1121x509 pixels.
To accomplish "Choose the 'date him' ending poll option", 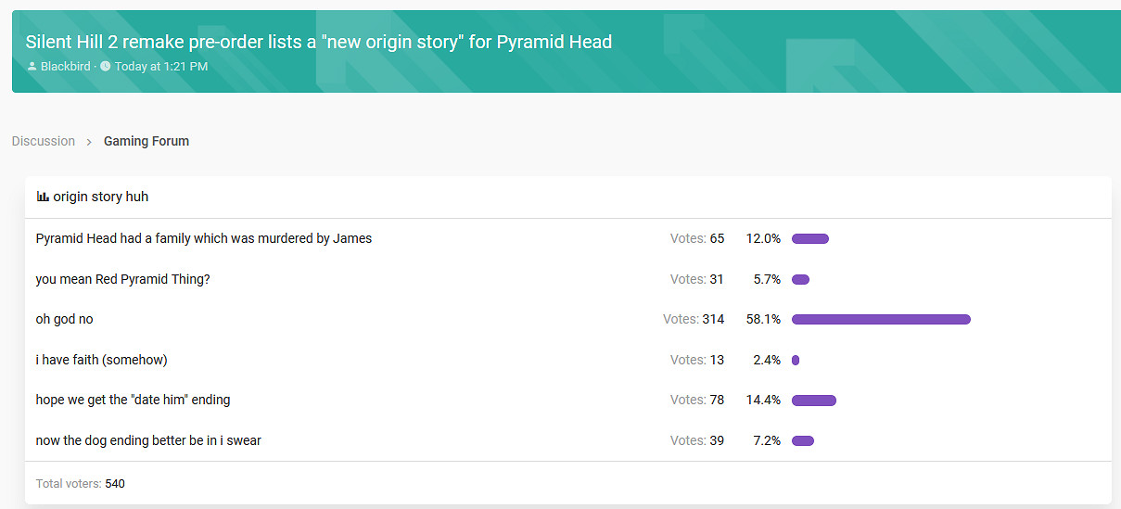I will [134, 400].
